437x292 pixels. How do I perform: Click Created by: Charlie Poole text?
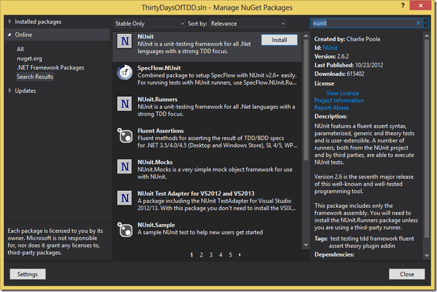(347, 39)
